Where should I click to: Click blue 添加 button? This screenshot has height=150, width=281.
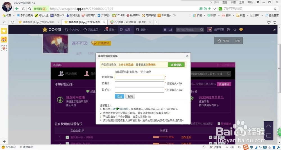(x=119, y=96)
